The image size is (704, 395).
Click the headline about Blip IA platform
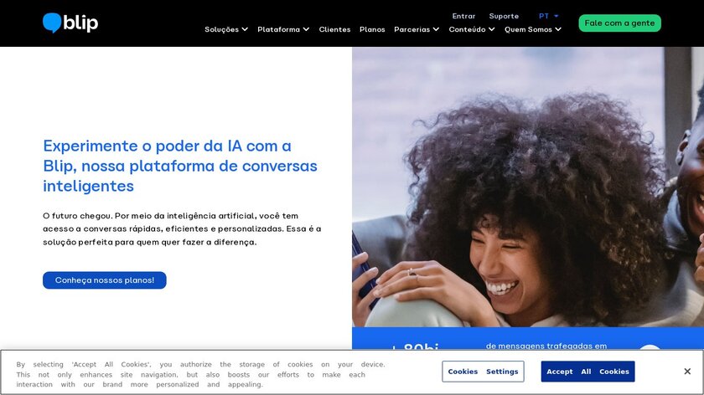pos(180,166)
